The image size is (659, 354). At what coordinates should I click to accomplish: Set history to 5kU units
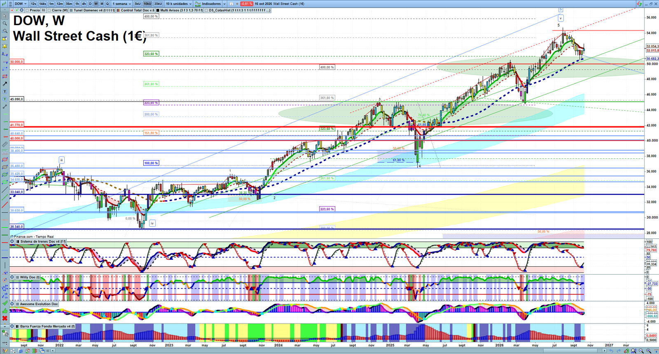pos(138,4)
